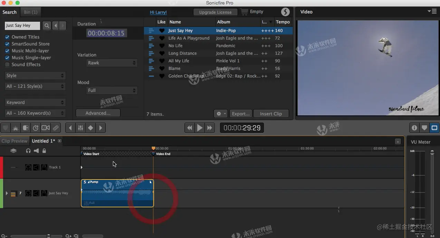Uncheck the Music Multi-layer checkbox

[x=7, y=51]
